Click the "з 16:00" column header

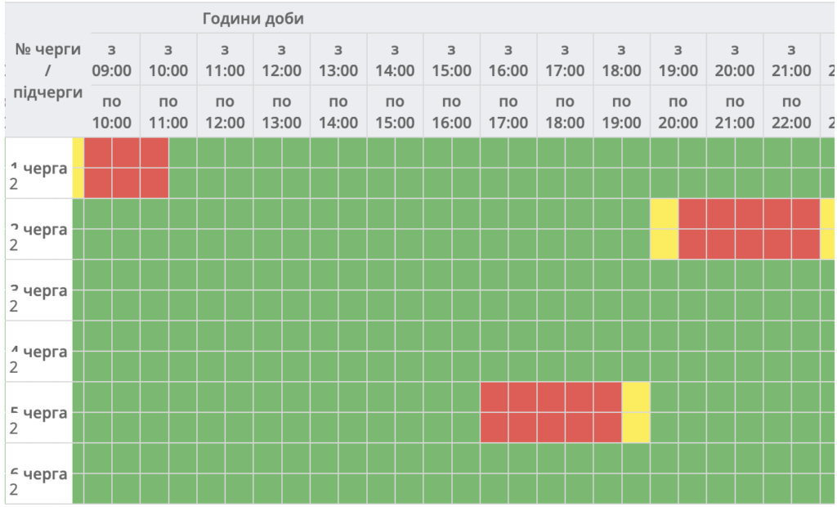tap(508, 60)
